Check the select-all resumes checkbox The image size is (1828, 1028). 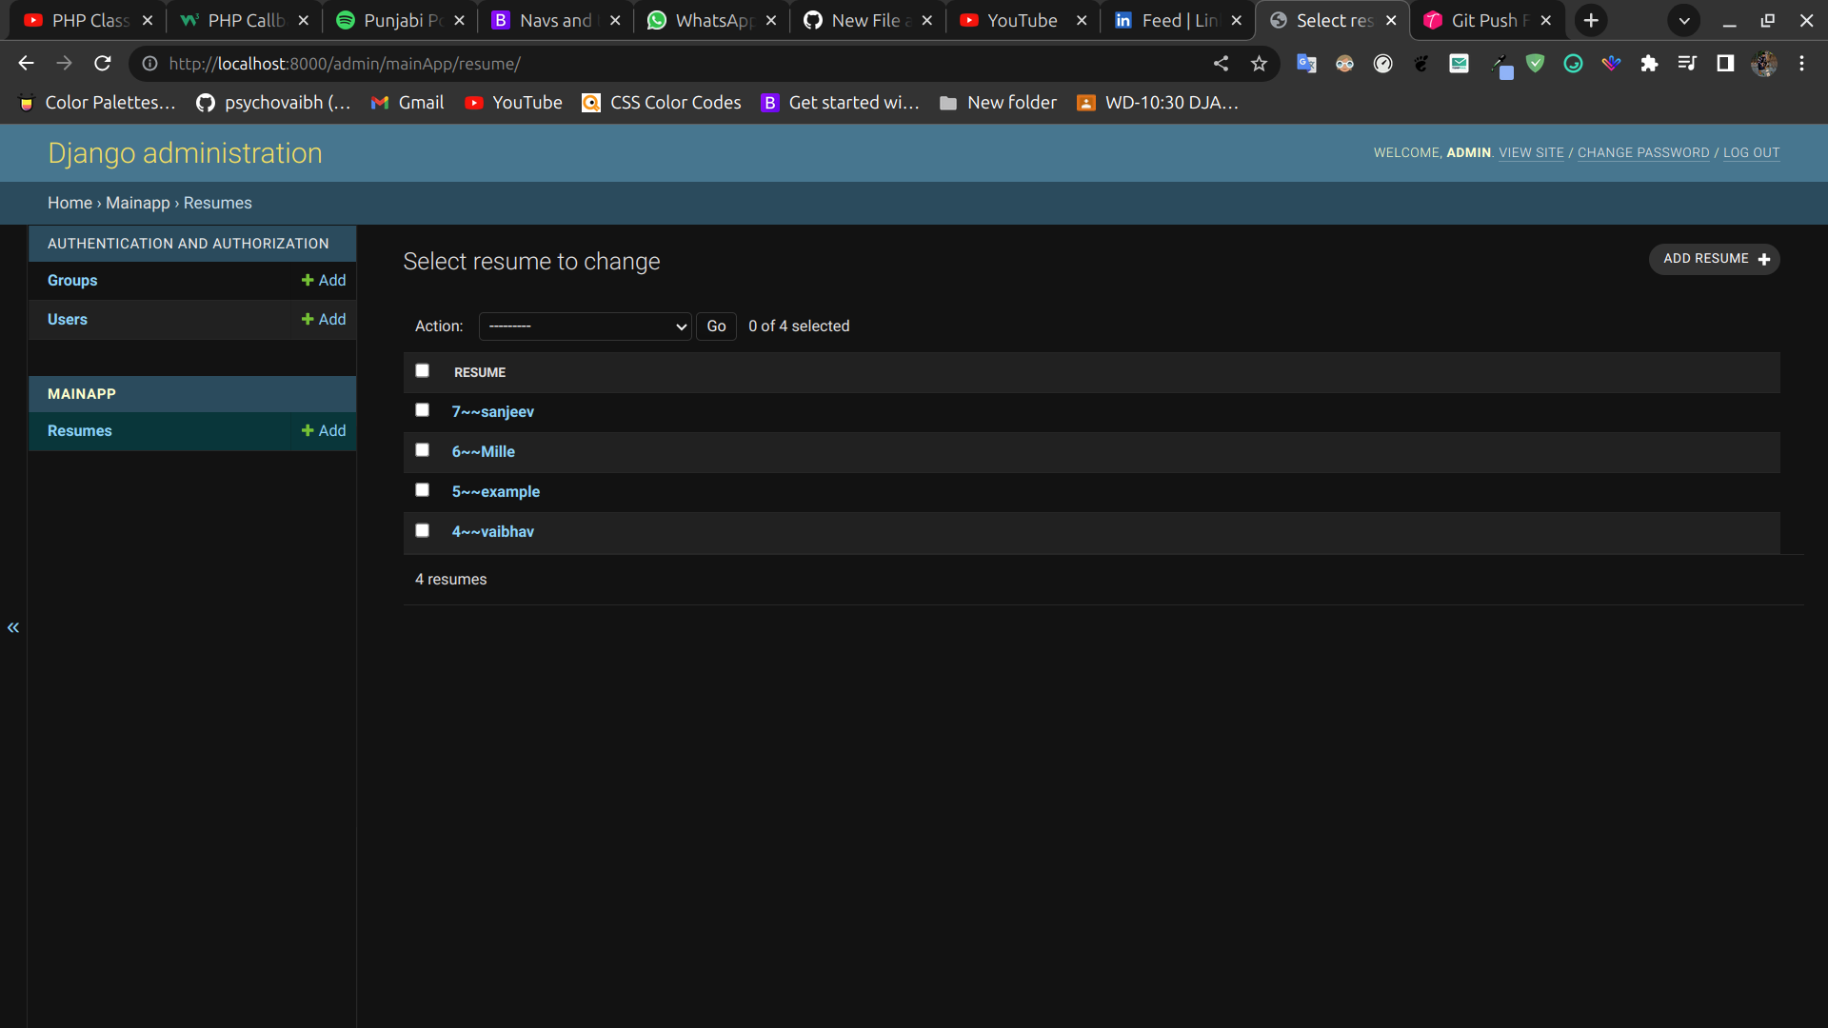pyautogui.click(x=422, y=370)
